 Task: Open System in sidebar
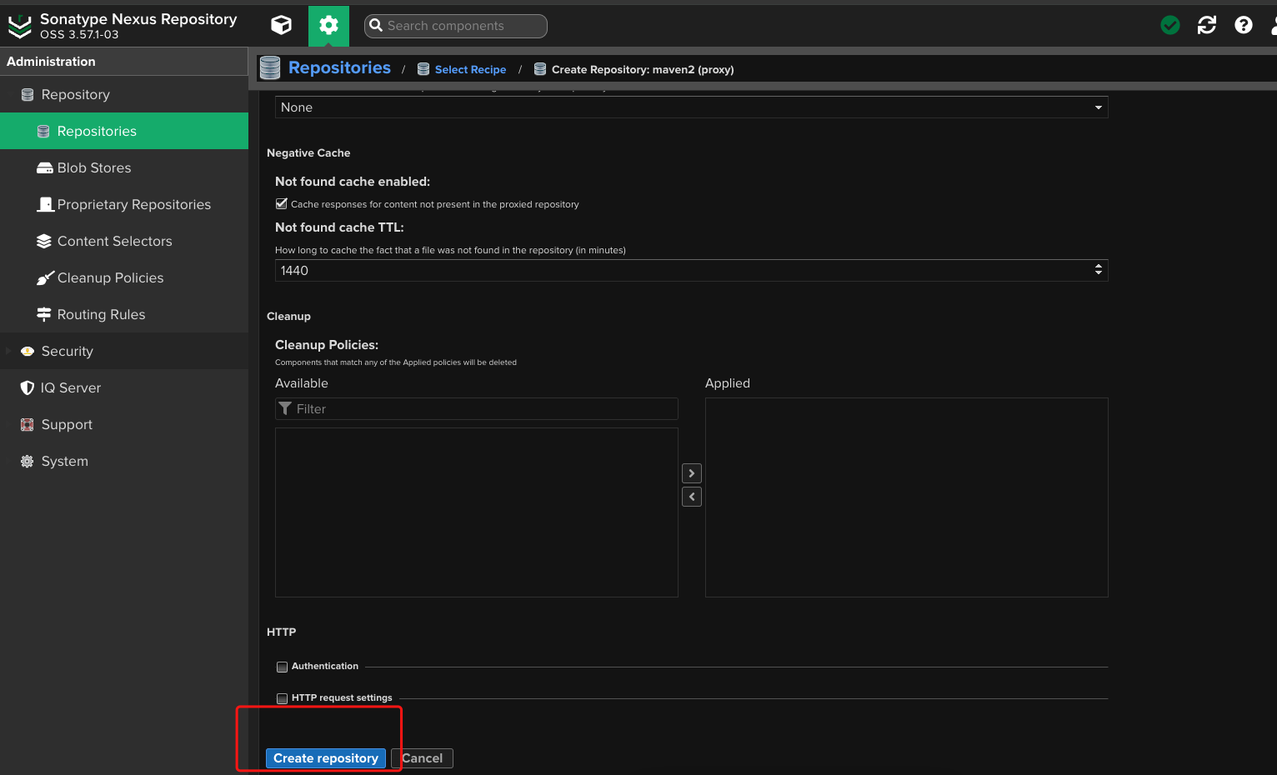point(124,461)
